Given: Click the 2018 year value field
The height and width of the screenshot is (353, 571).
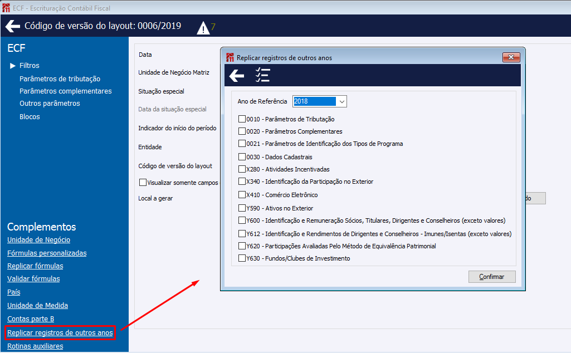Looking at the screenshot, I should tap(315, 101).
